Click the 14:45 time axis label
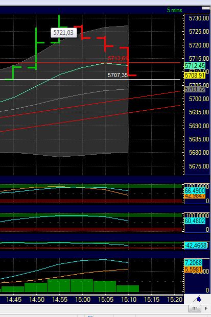 [x=14, y=300]
